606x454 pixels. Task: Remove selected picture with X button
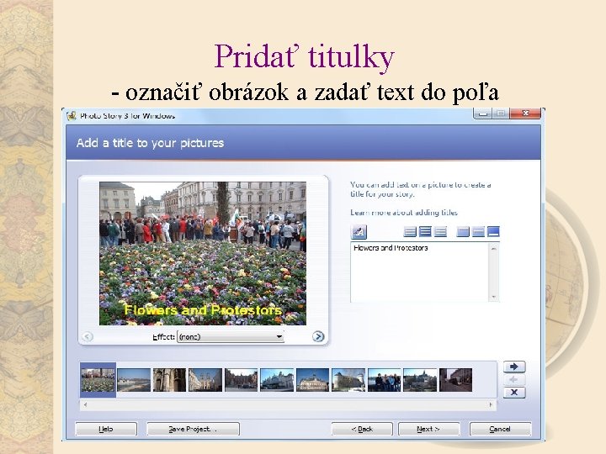[x=514, y=393]
